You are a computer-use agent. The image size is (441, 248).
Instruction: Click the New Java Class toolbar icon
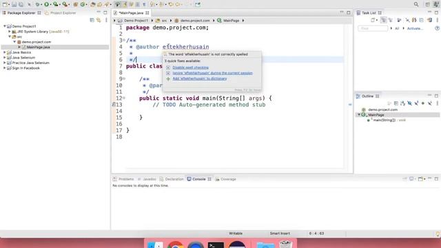83,4
